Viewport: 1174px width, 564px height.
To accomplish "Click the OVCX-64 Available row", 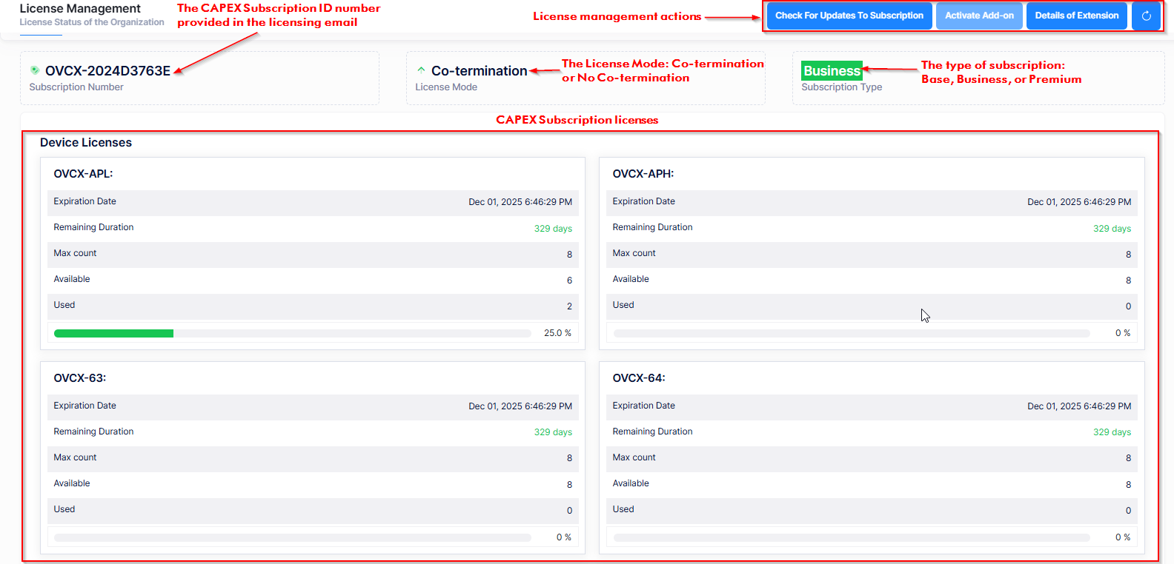I will 871,484.
